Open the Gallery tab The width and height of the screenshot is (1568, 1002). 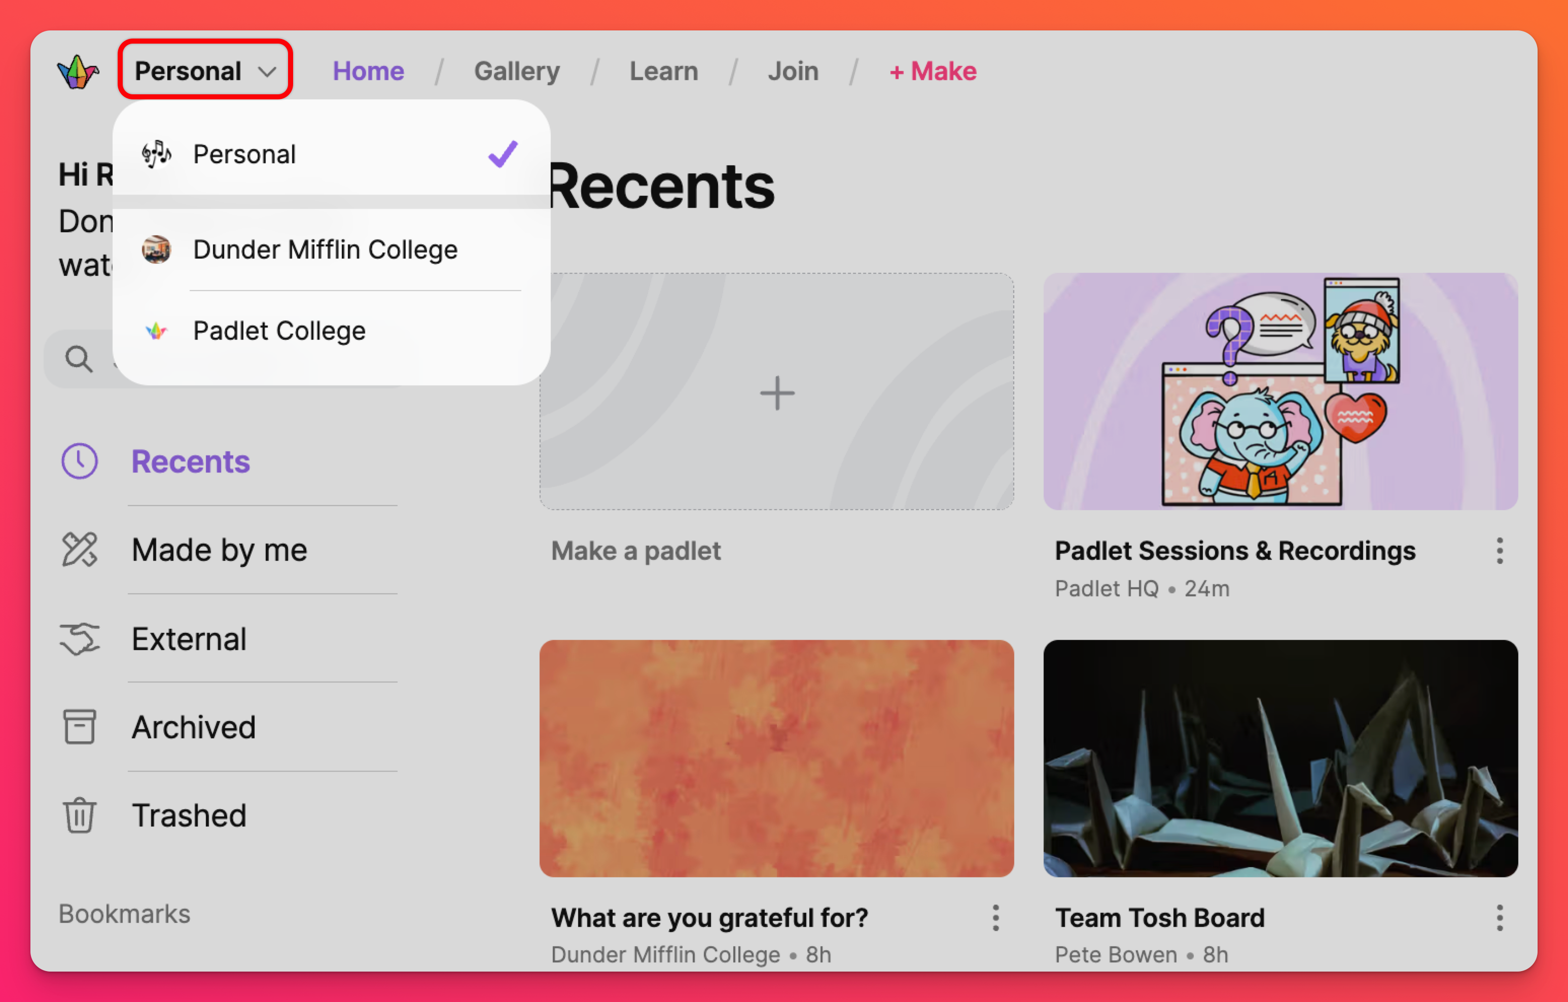click(x=516, y=71)
